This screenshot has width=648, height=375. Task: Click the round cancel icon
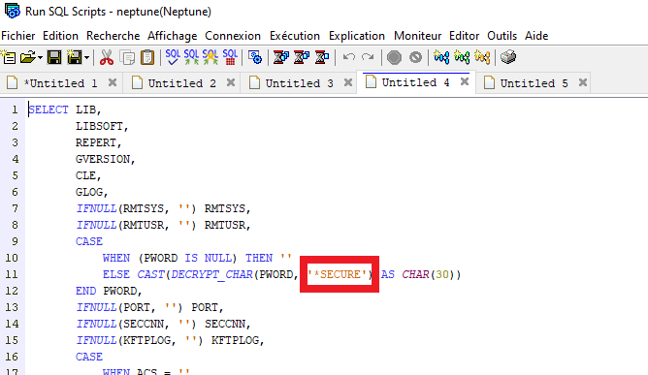point(415,57)
